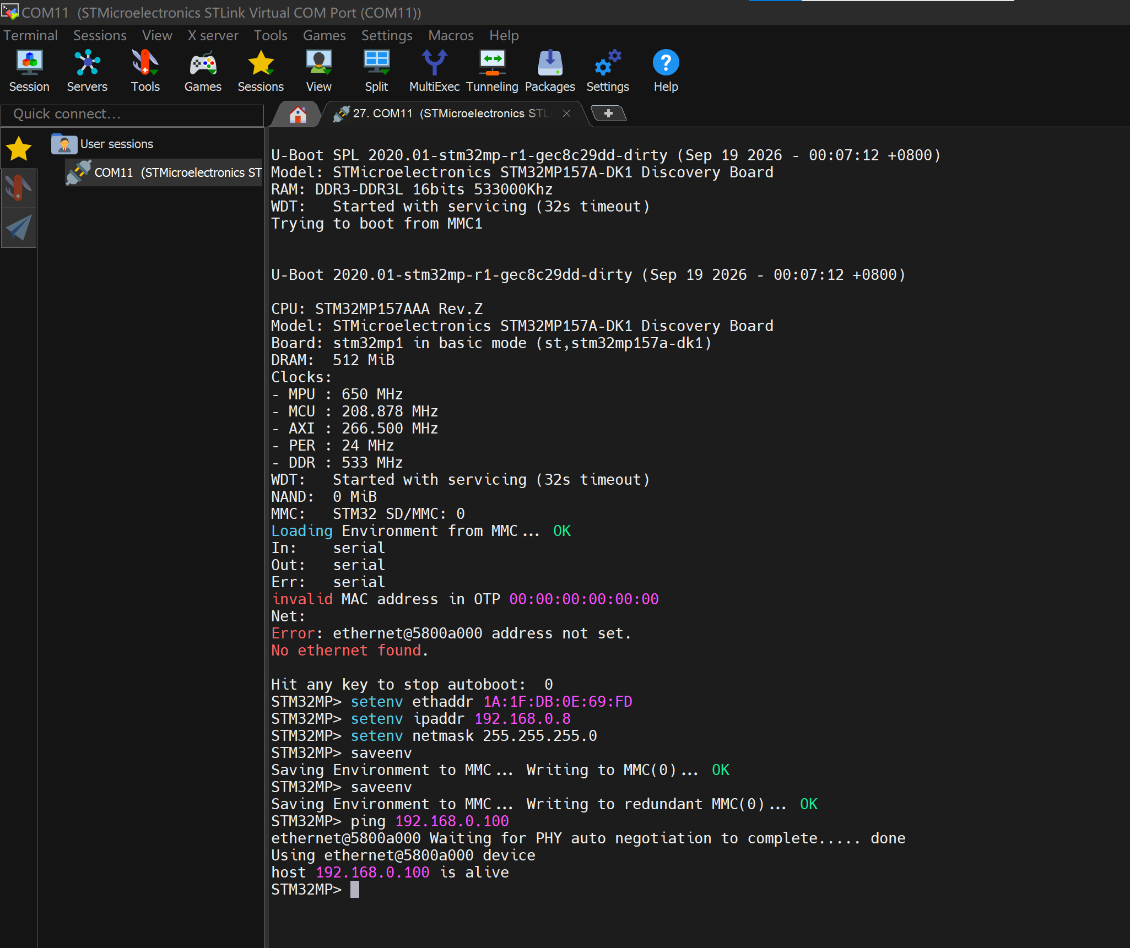The width and height of the screenshot is (1130, 948).
Task: Click the 'setenv ipaddr' address 192.168.0.8
Action: pyautogui.click(x=522, y=719)
